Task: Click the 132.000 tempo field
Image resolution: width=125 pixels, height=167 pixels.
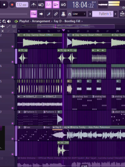Action: pos(22,5)
